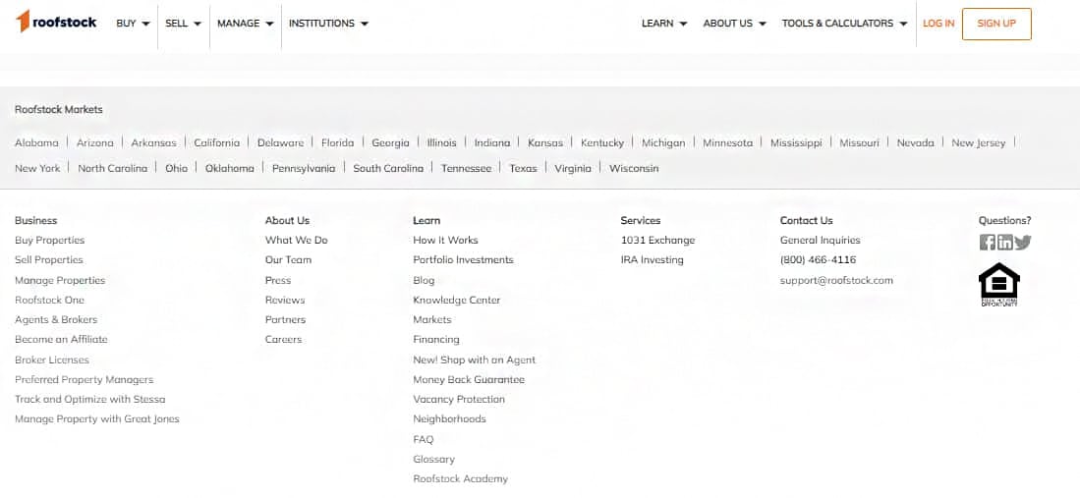The width and height of the screenshot is (1080, 498).
Task: Open the Pennsylvania market link
Action: pos(304,168)
